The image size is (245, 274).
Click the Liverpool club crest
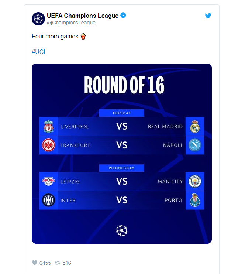49,126
